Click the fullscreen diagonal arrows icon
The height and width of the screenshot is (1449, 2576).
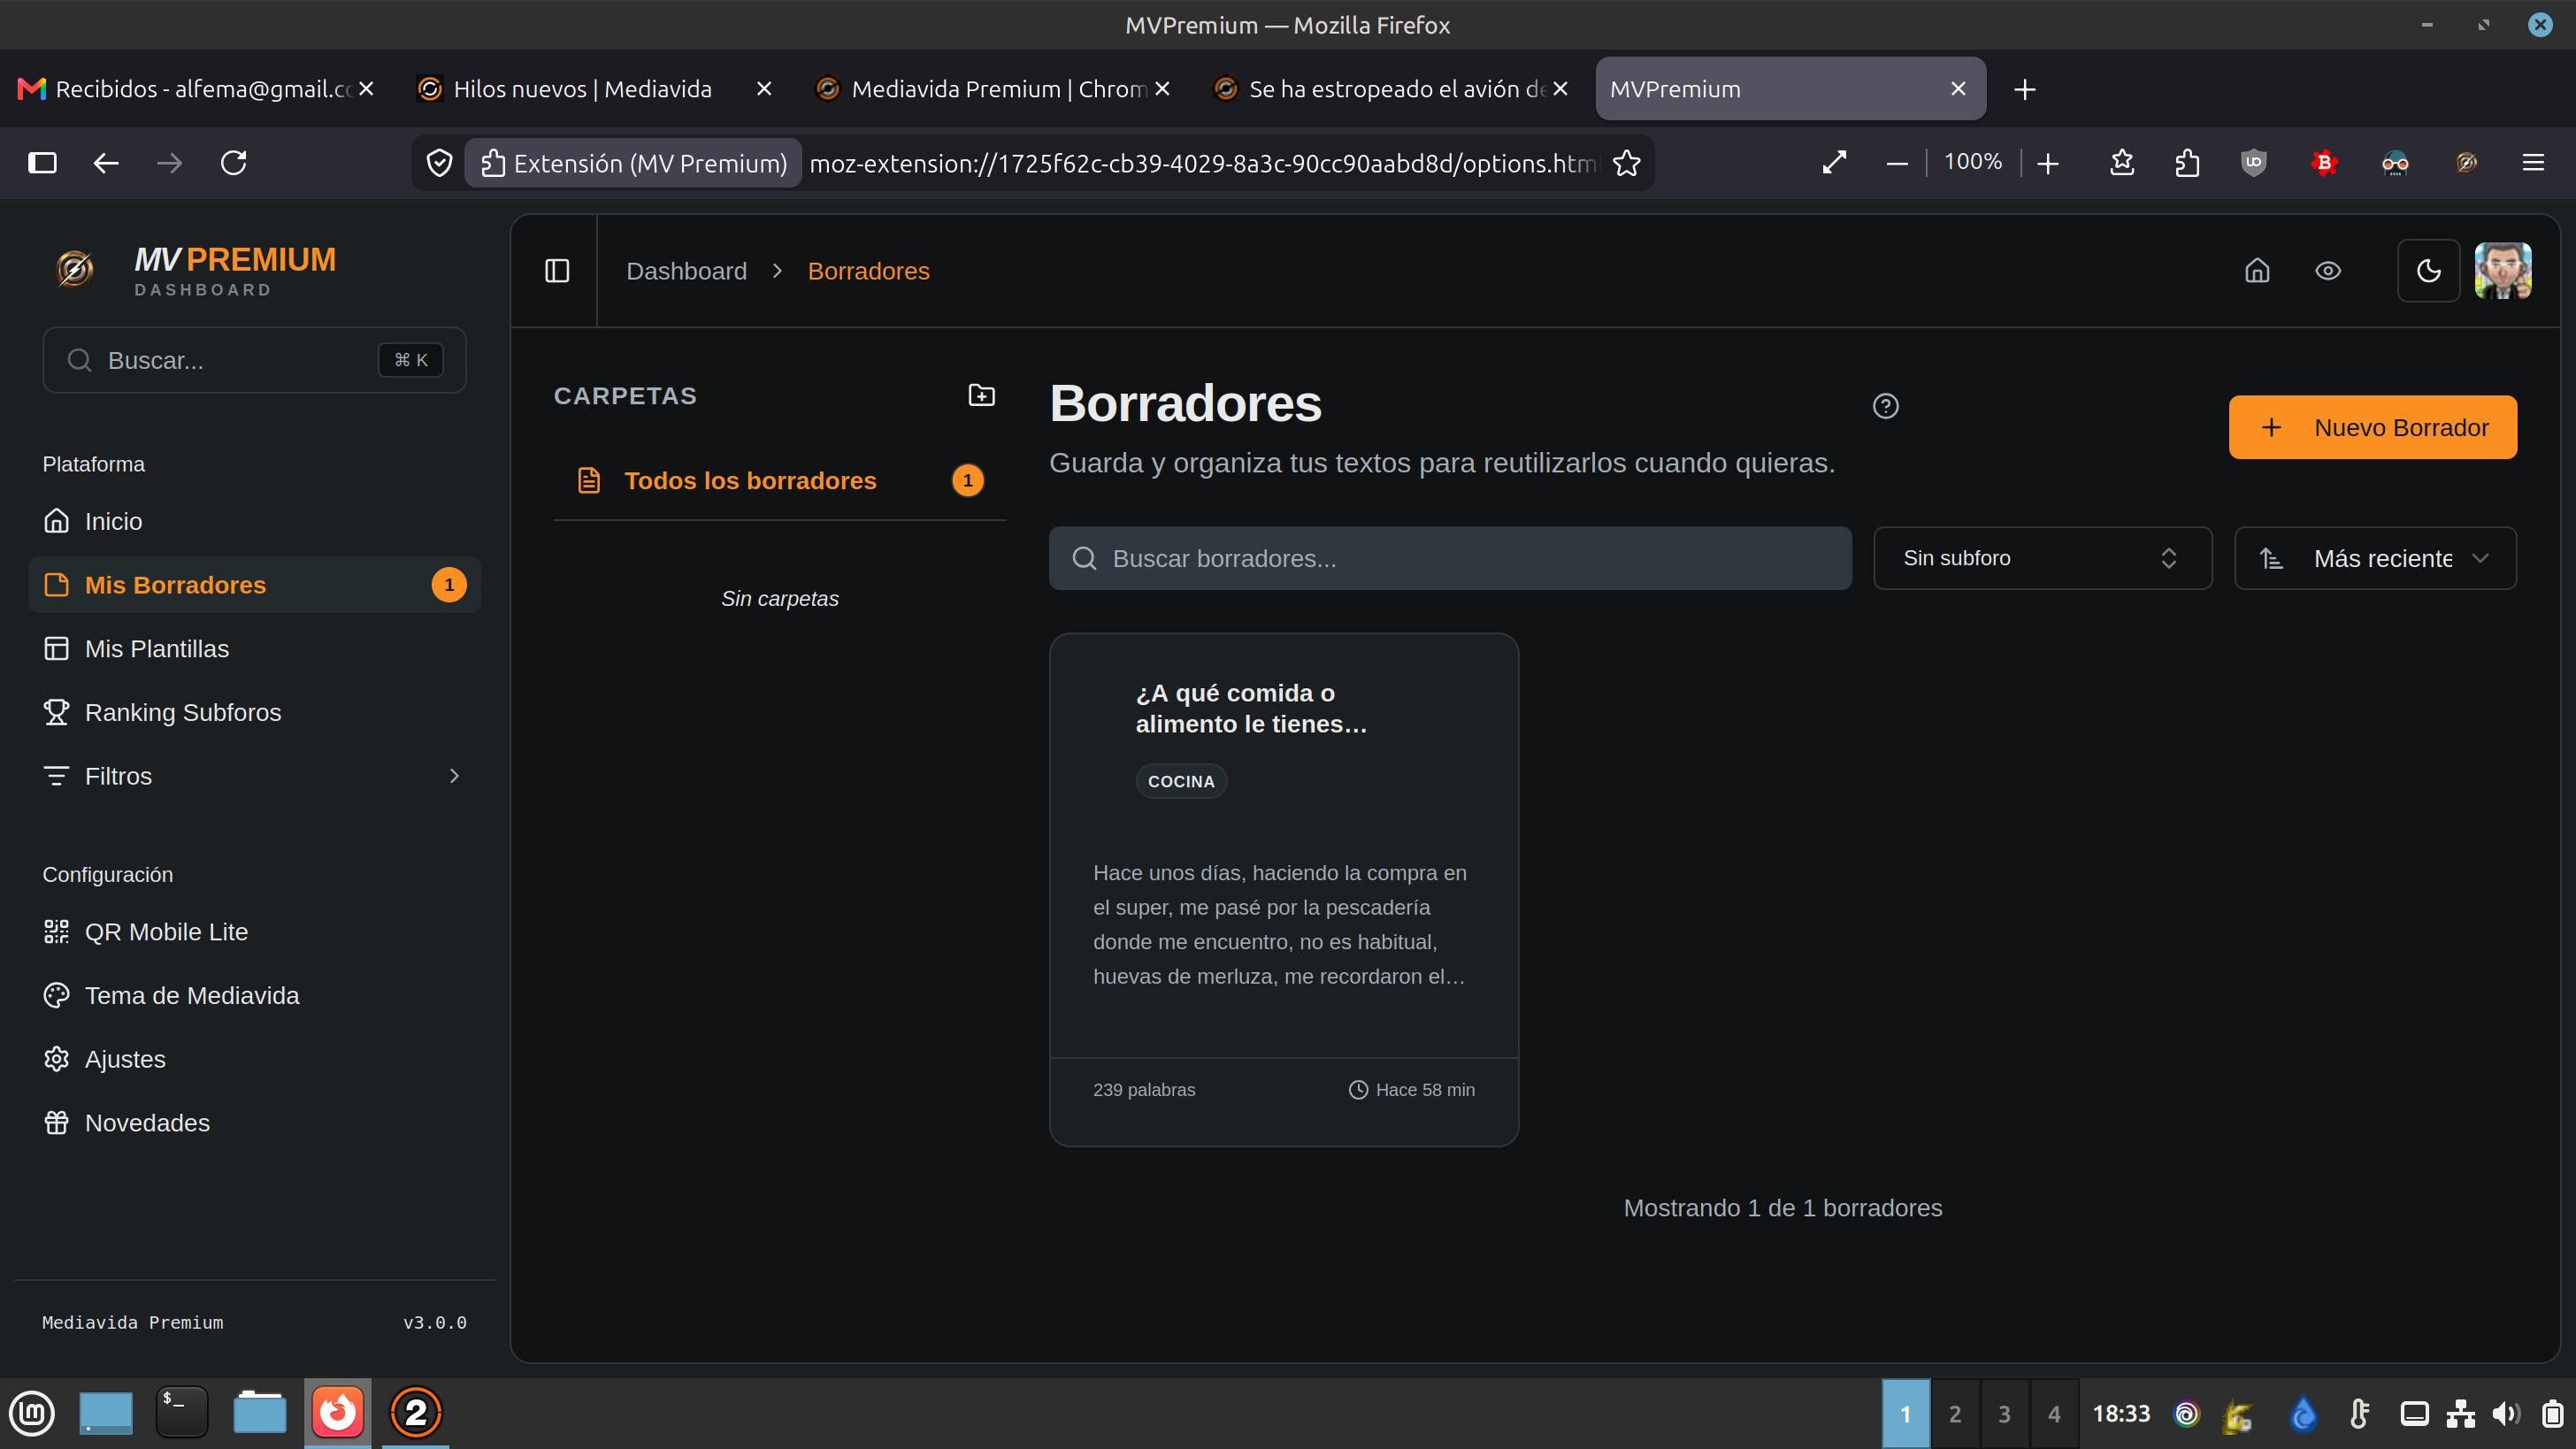tap(1834, 162)
